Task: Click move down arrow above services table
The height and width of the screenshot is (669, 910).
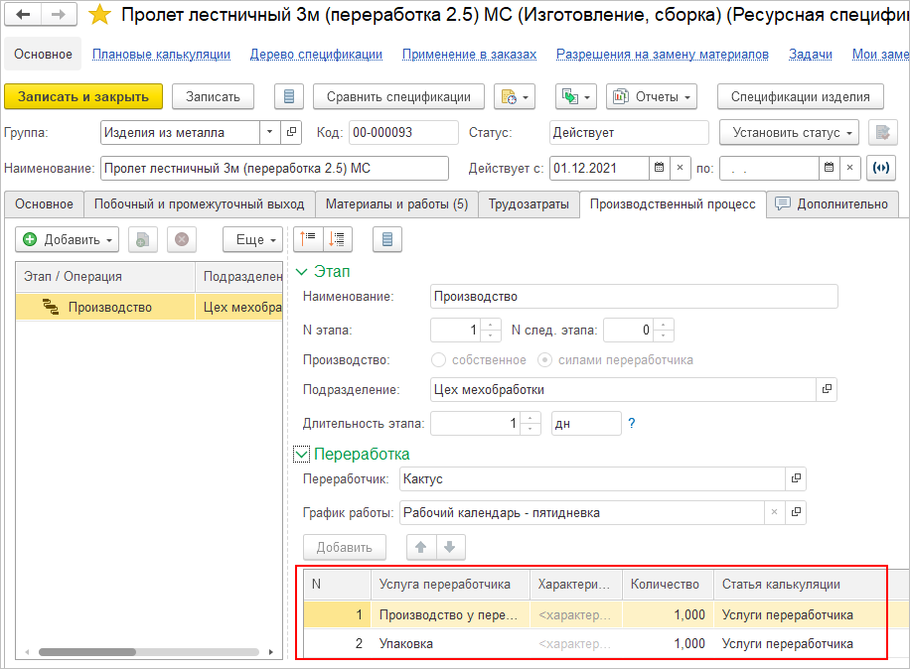Action: point(450,547)
